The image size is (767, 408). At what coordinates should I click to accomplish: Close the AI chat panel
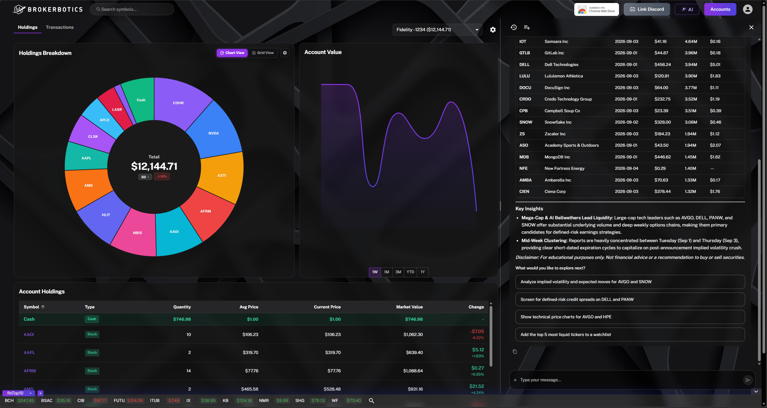click(751, 27)
